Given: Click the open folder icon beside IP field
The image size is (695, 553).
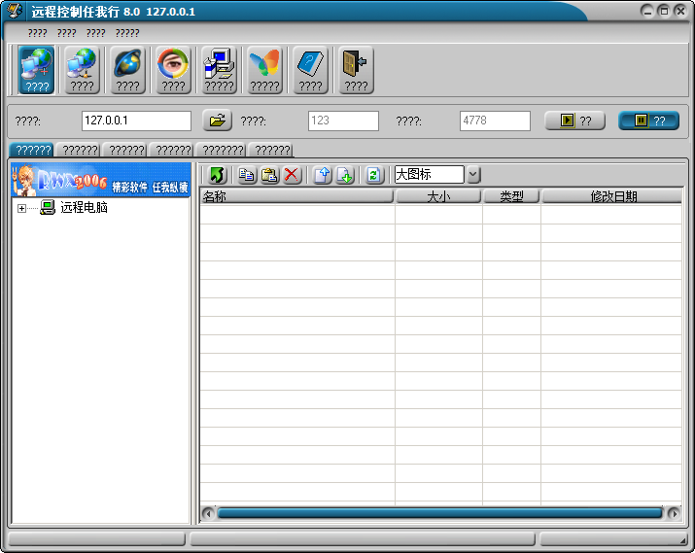Looking at the screenshot, I should (217, 121).
